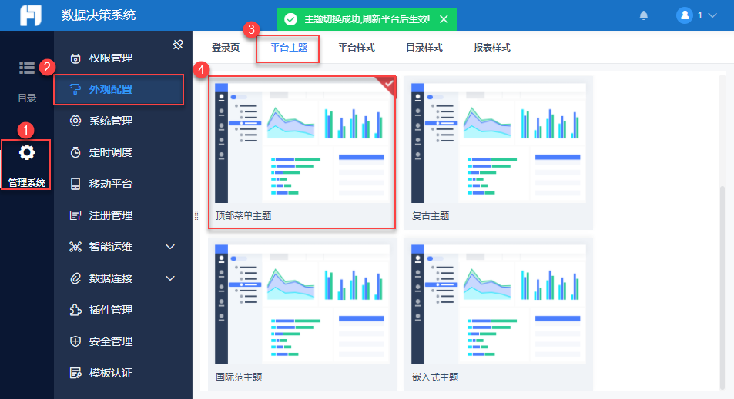Click the FineReport logo icon
Viewport: 734px width, 399px height.
click(x=31, y=15)
